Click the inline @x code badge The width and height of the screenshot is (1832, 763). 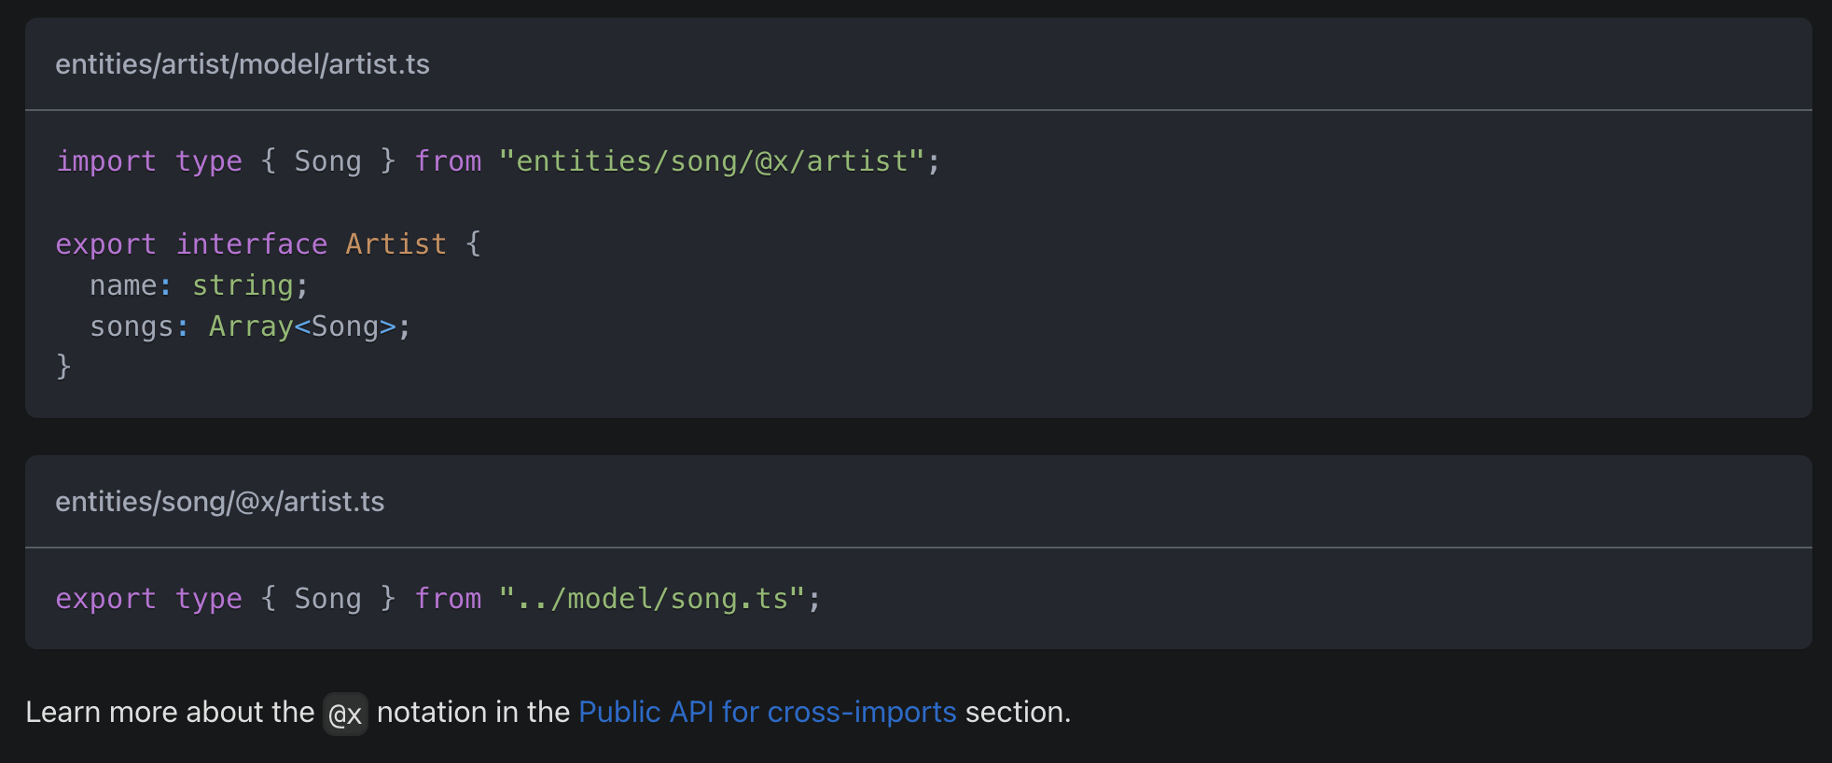(x=345, y=714)
